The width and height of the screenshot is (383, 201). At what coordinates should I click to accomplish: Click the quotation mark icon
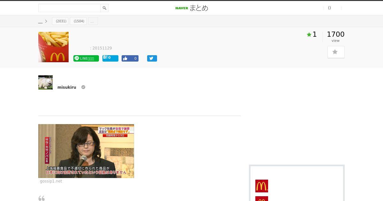(x=41, y=198)
